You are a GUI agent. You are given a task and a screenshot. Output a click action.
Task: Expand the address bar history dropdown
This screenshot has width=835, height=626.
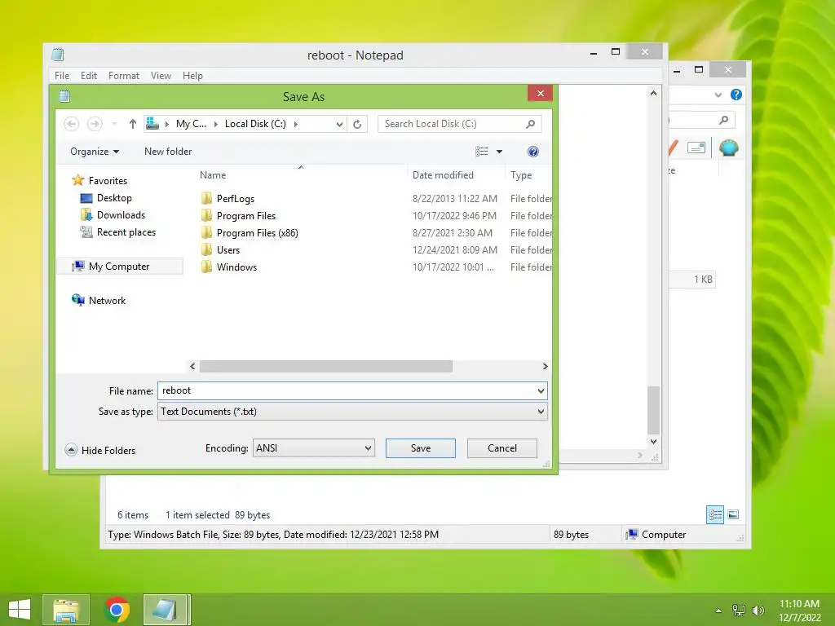[x=339, y=124]
